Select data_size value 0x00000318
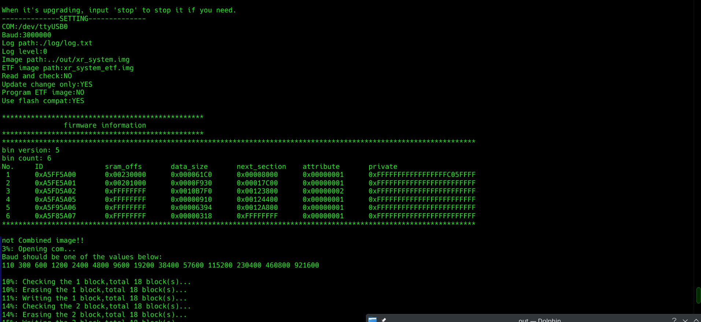This screenshot has width=701, height=322. 191,216
